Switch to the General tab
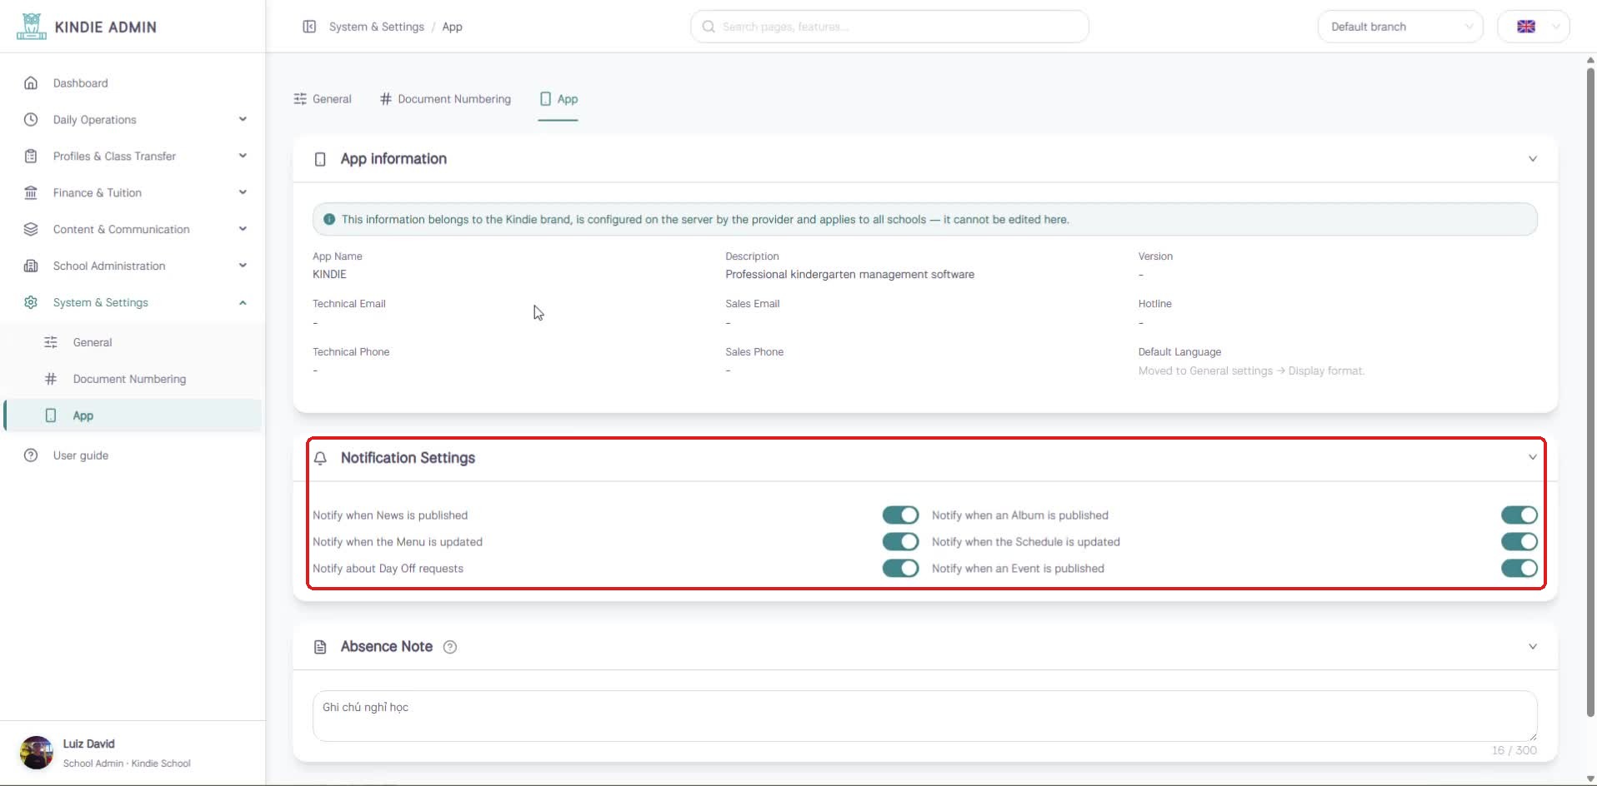1597x786 pixels. click(x=323, y=99)
